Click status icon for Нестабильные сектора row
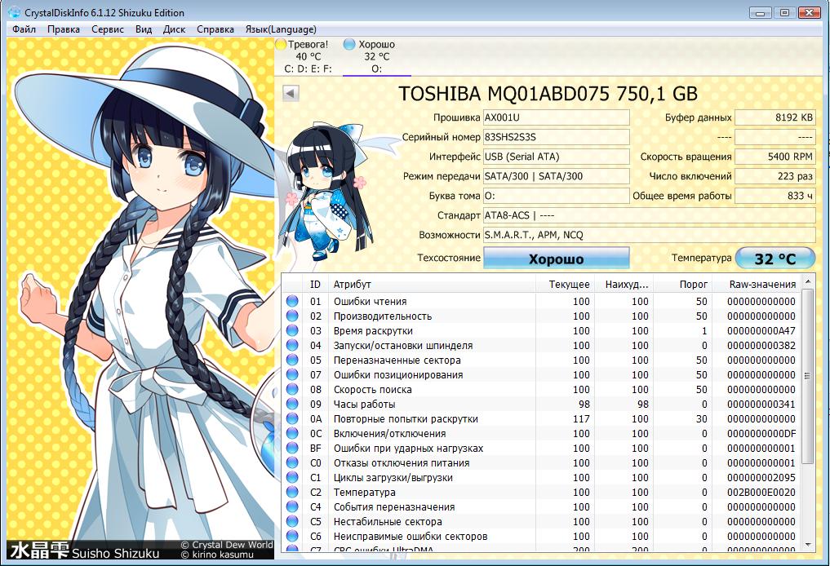 pyautogui.click(x=291, y=522)
